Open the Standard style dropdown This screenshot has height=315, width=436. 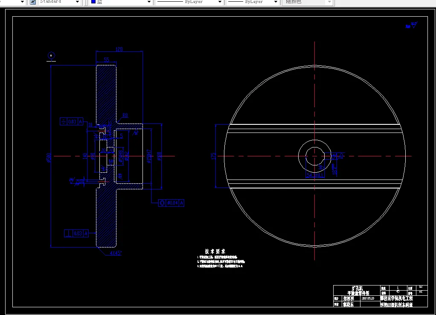[77, 2]
